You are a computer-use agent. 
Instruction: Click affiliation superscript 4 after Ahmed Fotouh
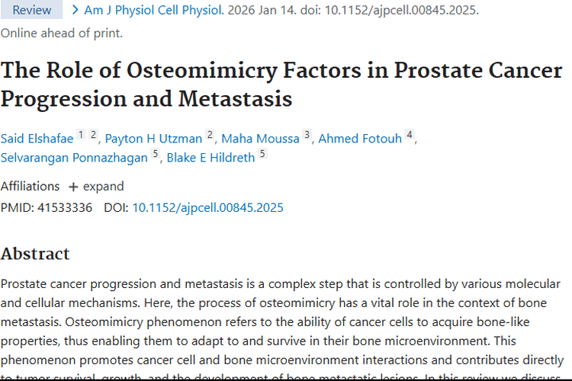(x=410, y=135)
